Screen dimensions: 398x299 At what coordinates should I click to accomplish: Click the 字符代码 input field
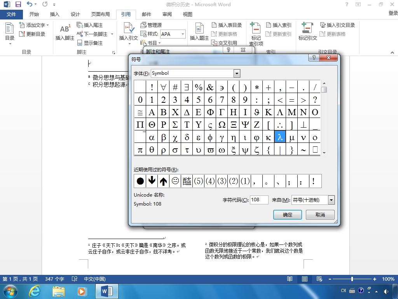[x=259, y=200]
